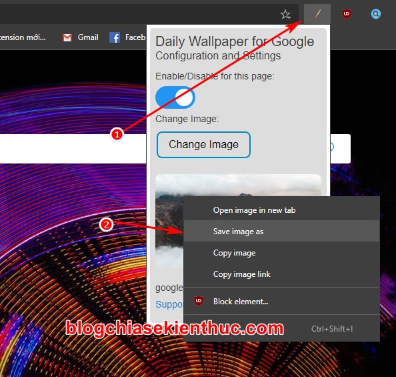Open the Gmail bookmark
Screen dimensions: 396x377
(x=80, y=37)
